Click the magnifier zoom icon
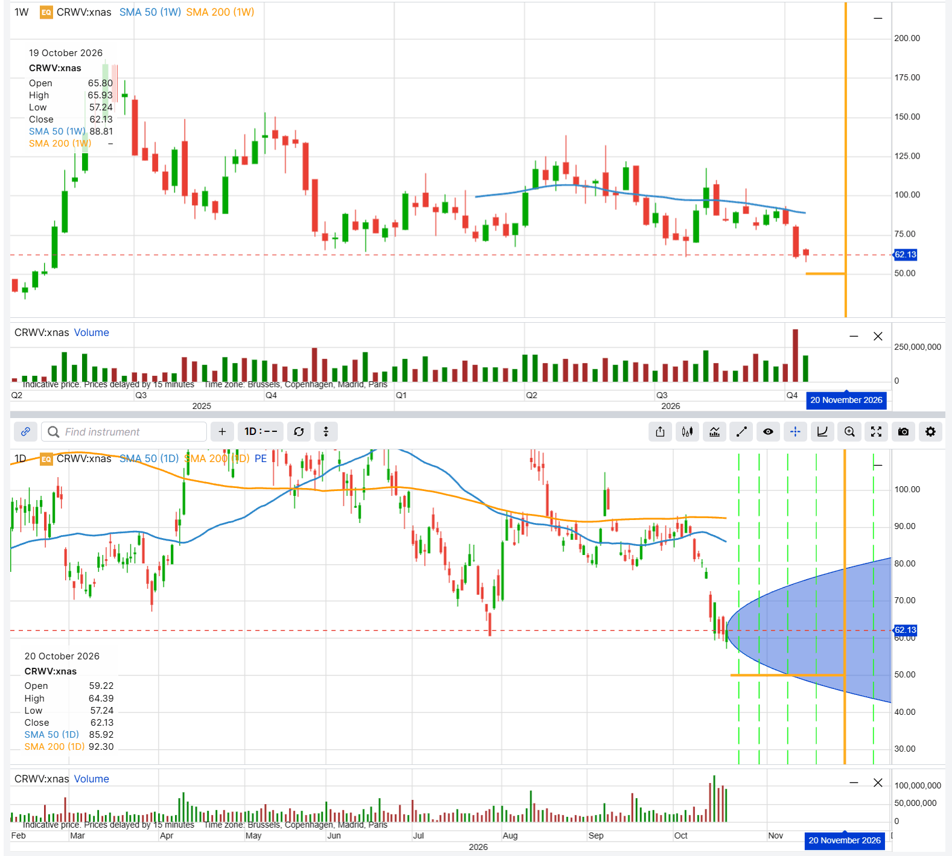Screen dimensions: 952x856 [849, 432]
